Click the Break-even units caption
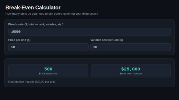The width and height of the screenshot is (179, 100). click(48, 74)
